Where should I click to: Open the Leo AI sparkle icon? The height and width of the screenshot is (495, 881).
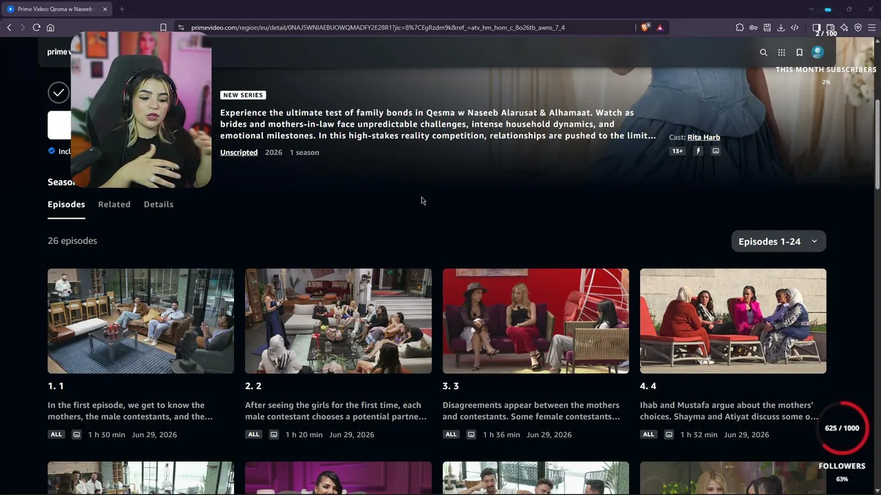coord(844,27)
